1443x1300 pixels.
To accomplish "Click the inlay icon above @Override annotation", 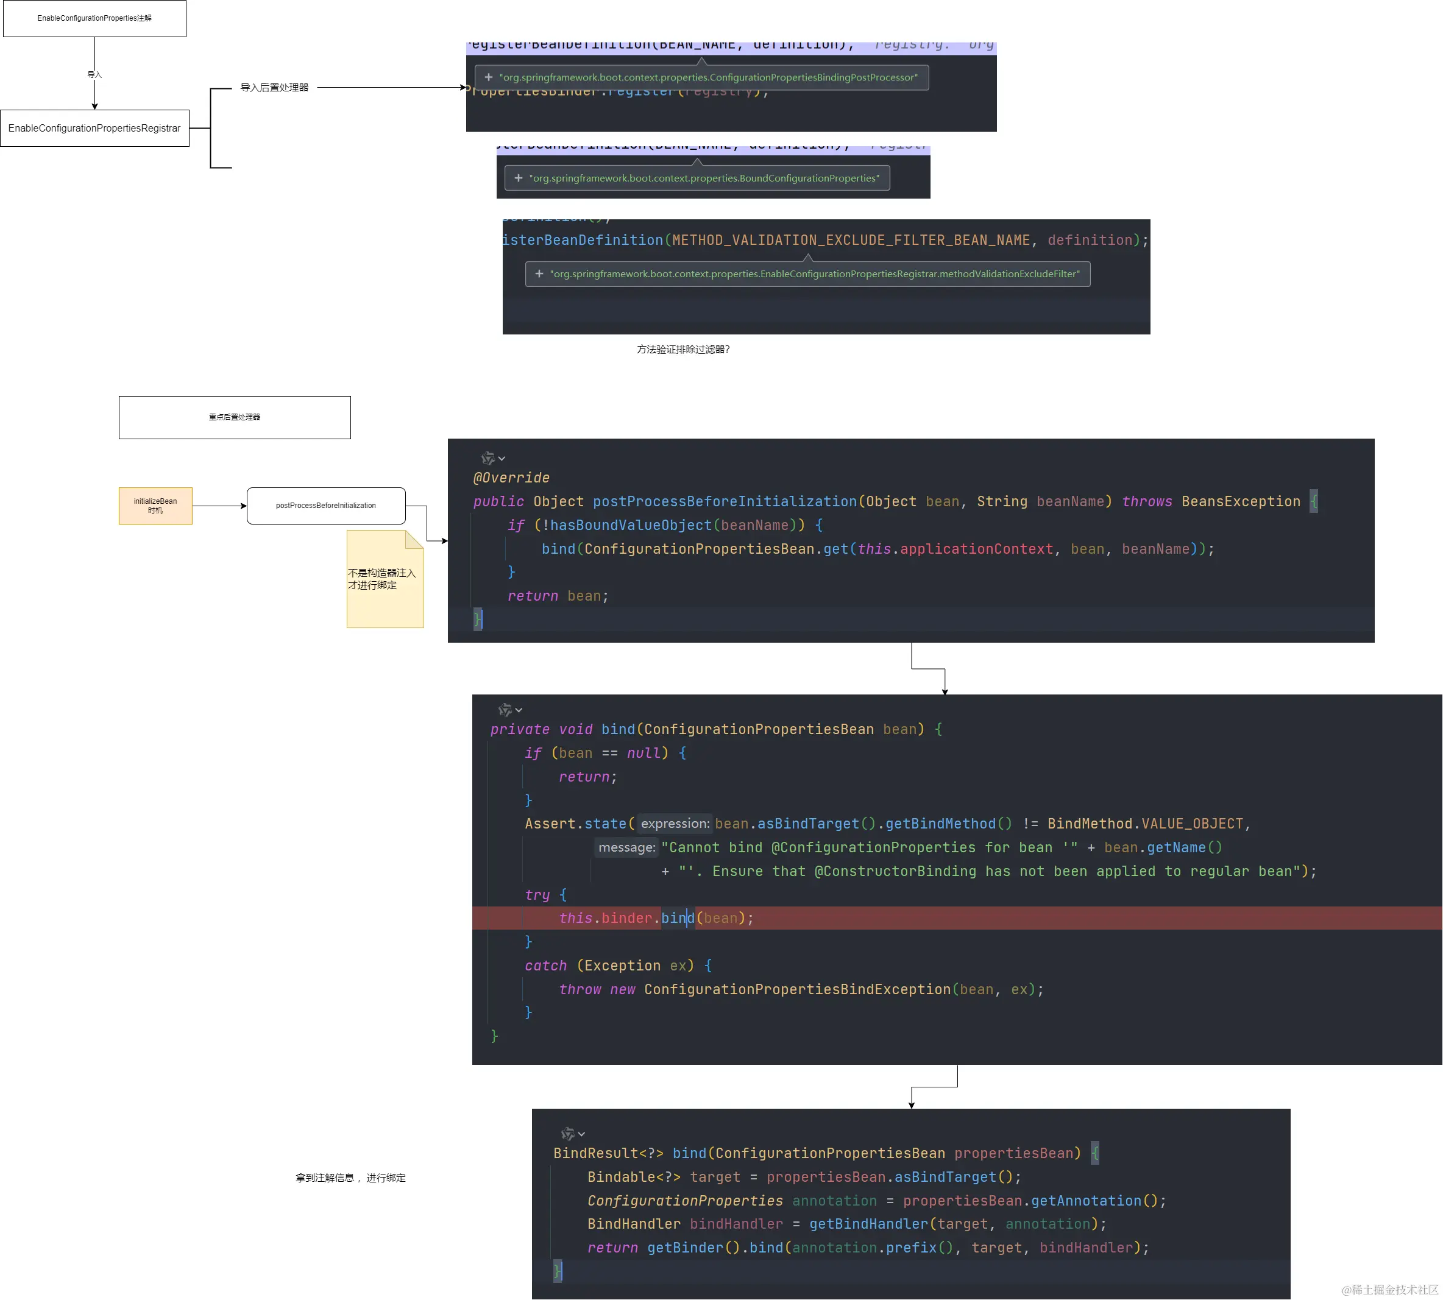I will coord(488,458).
